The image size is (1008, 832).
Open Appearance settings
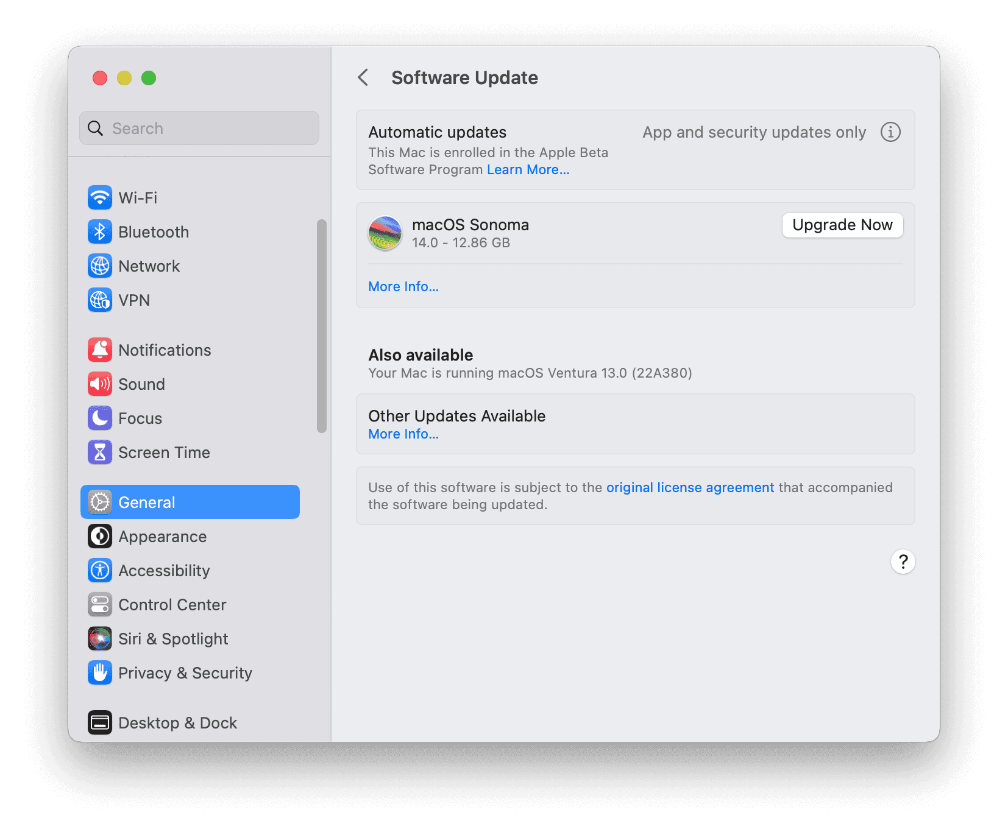162,537
